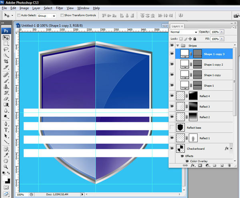Create new fill or adjustment layer

point(207,165)
